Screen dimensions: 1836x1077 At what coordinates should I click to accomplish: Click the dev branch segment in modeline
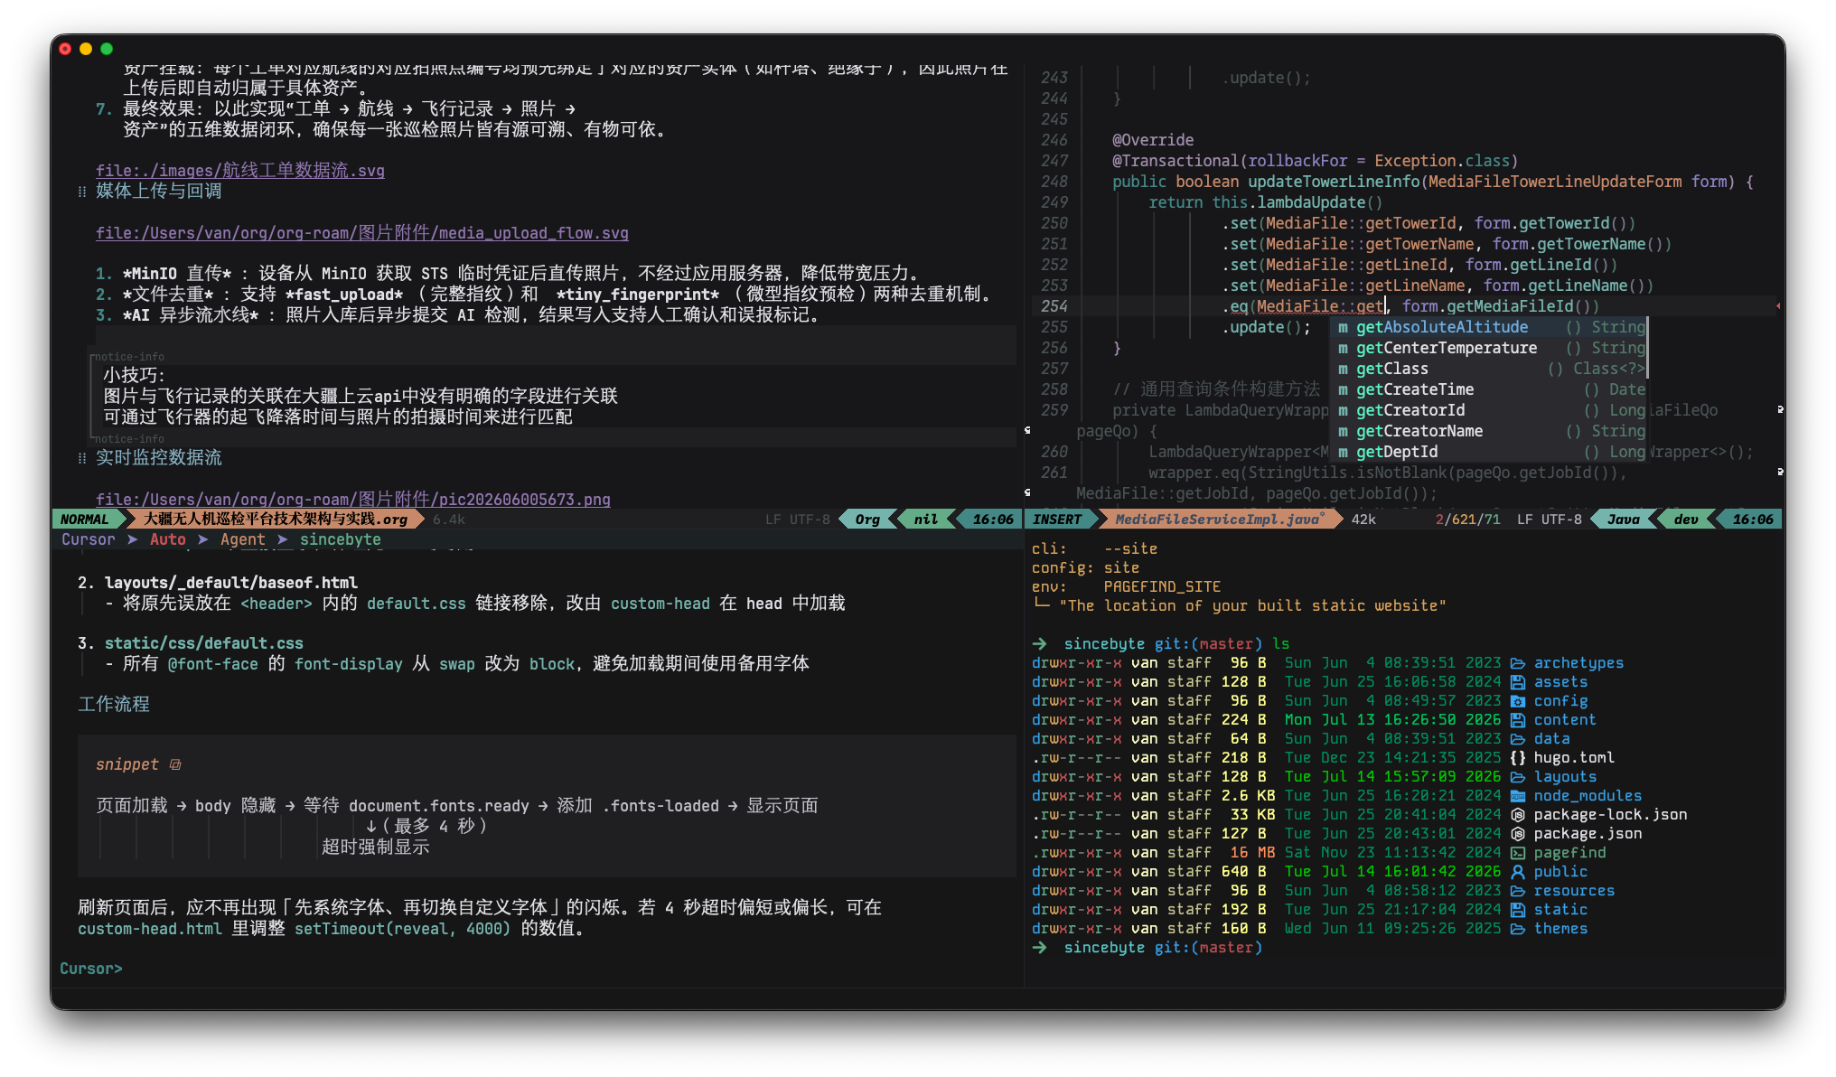(1685, 520)
